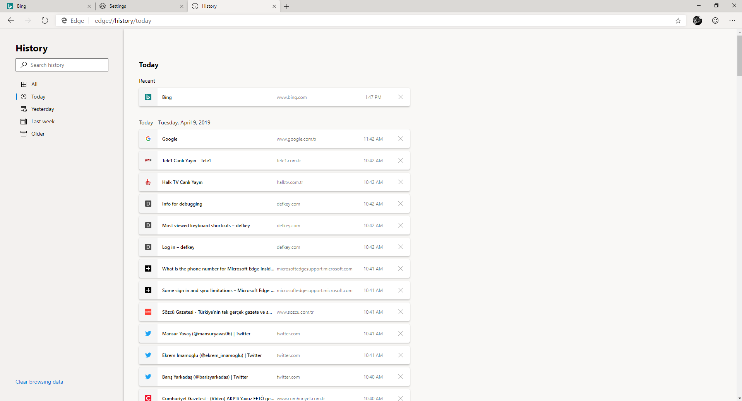This screenshot has width=742, height=401.
Task: Remove Some sign in and sync entry
Action: pos(401,290)
